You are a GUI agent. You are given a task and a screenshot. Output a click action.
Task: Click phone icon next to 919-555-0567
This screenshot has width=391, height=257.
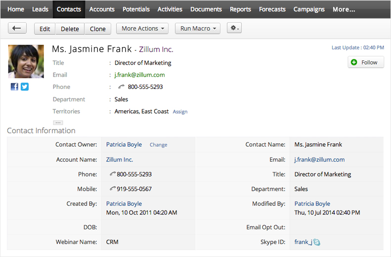pyautogui.click(x=113, y=189)
